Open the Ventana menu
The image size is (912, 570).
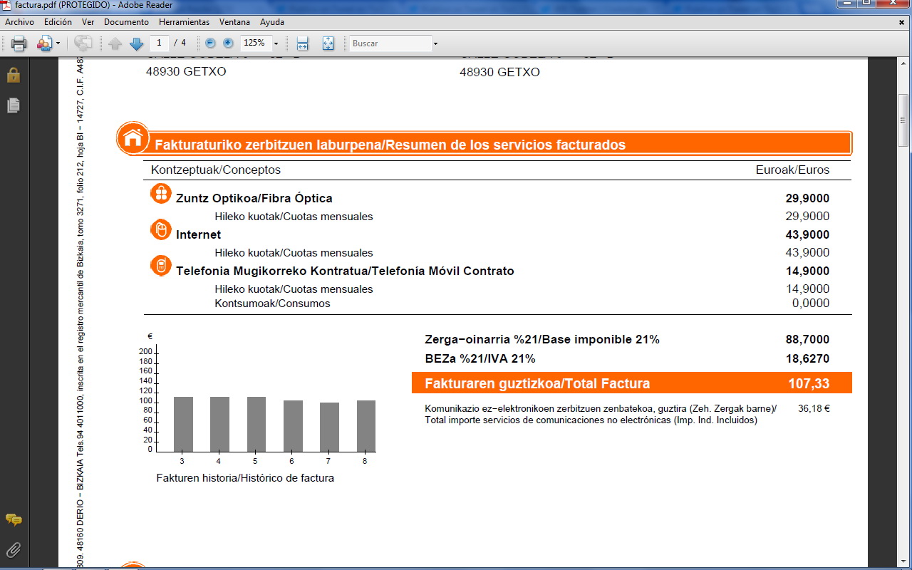tap(234, 22)
